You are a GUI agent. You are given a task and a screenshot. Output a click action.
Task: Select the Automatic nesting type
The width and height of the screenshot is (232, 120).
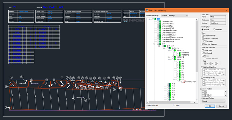pos(214,30)
